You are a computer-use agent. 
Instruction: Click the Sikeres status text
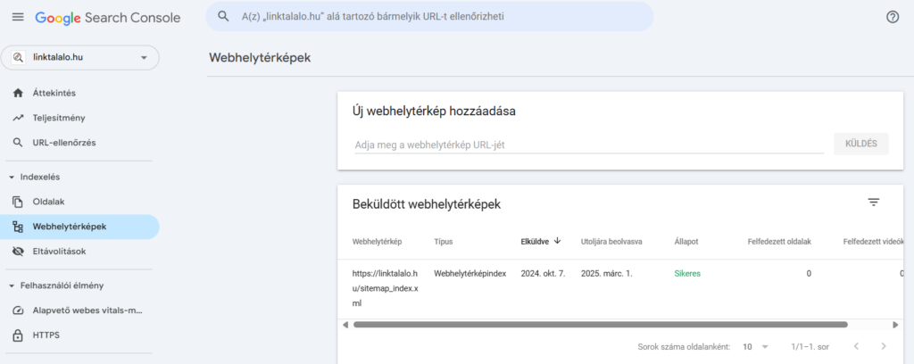(x=687, y=274)
